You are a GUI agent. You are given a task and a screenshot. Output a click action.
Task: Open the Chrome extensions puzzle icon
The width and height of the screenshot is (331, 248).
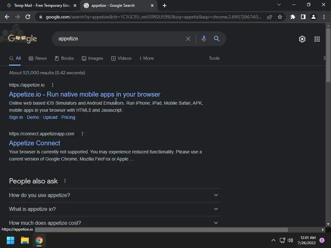(x=293, y=17)
